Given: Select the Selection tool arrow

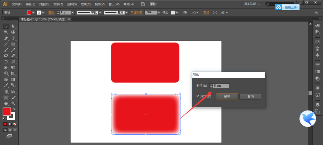Looking at the screenshot, I should tap(6, 26).
